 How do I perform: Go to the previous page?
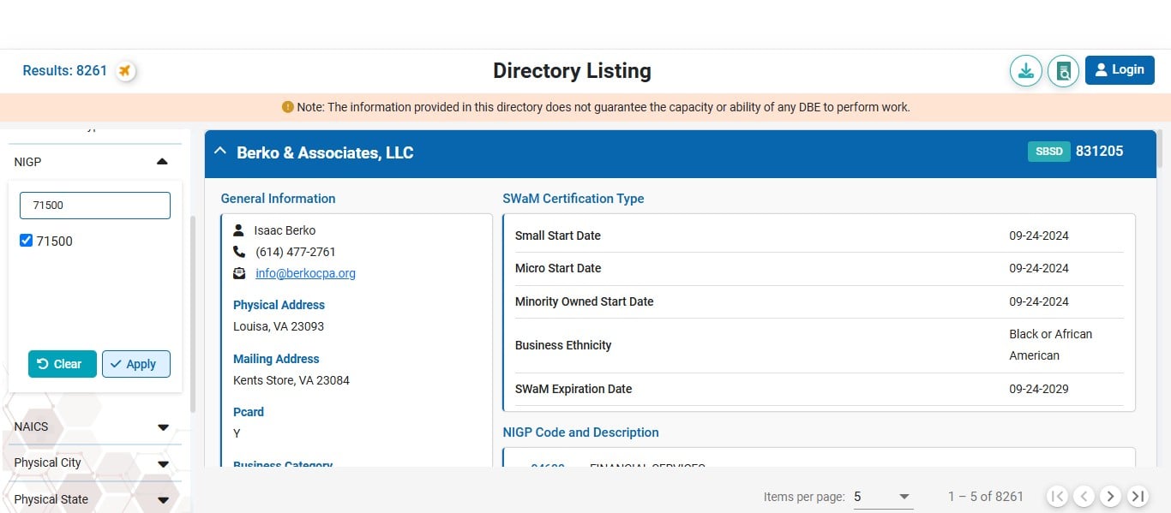(x=1084, y=496)
